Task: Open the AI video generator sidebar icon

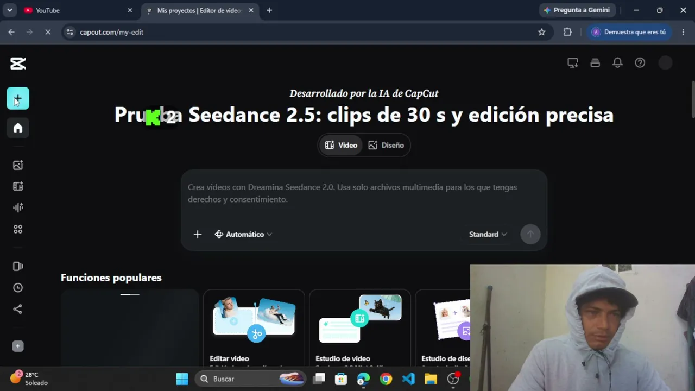Action: [18, 186]
